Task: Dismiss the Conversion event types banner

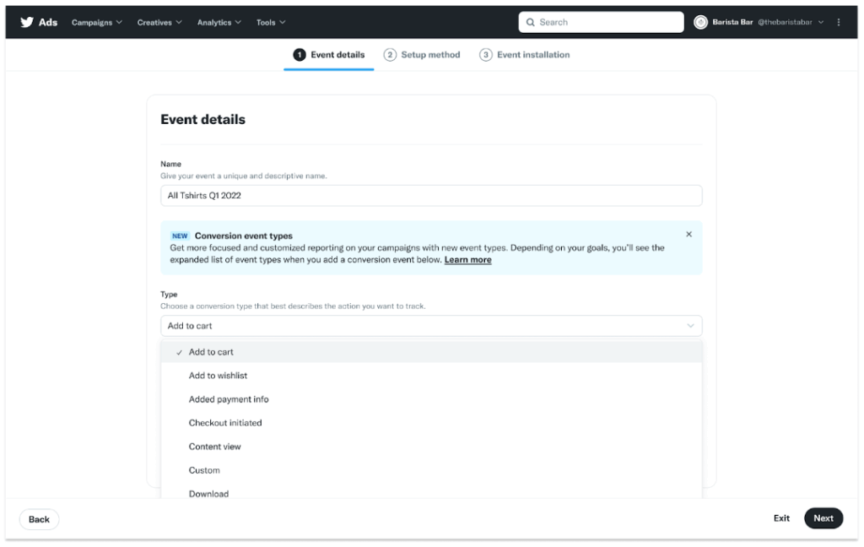Action: point(688,235)
